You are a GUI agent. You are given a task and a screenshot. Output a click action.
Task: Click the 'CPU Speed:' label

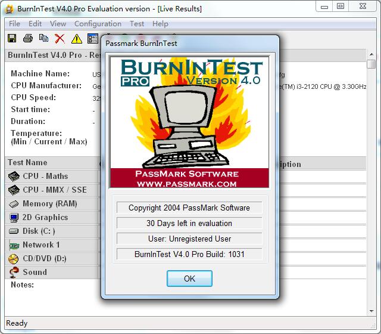pyautogui.click(x=33, y=98)
